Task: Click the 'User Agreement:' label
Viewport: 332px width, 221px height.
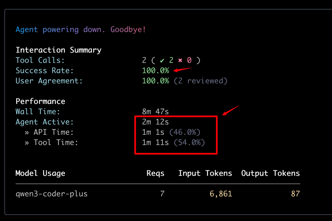Action: click(x=49, y=81)
